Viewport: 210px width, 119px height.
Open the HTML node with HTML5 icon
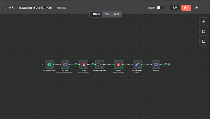[x=84, y=65]
